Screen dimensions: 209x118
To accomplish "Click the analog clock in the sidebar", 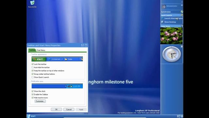I will pos(171,54).
